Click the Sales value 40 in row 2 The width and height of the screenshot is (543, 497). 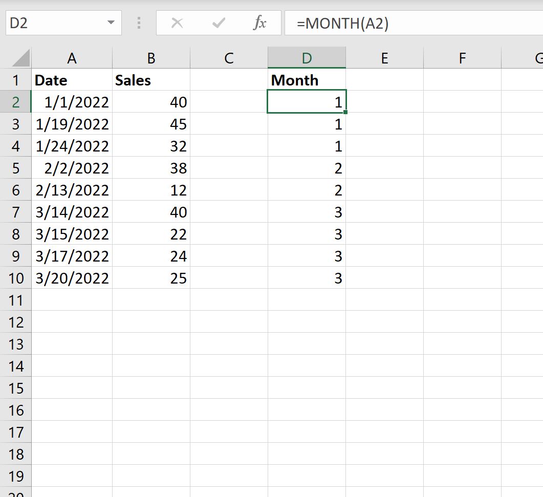coord(151,102)
